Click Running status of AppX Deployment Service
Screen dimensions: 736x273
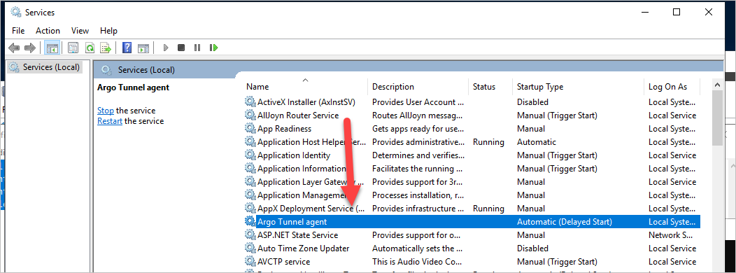pyautogui.click(x=488, y=209)
